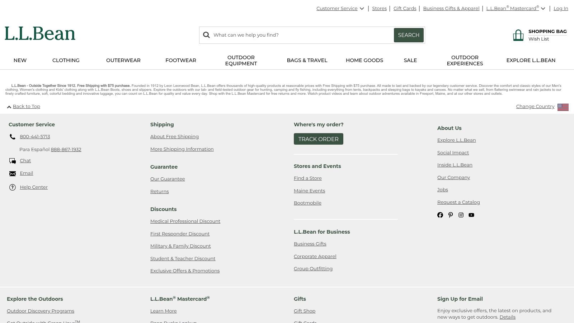
Task: Open Exclusive Offers & Promotions link
Action: pos(185,271)
